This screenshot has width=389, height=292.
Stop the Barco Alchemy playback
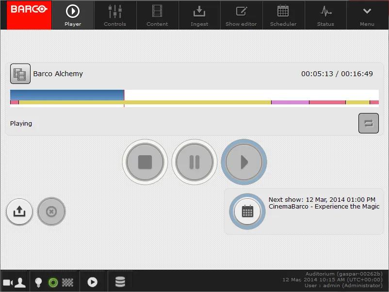point(145,162)
